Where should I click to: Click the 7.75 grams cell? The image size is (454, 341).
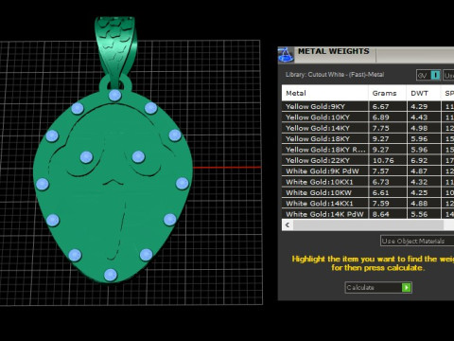tap(388, 128)
